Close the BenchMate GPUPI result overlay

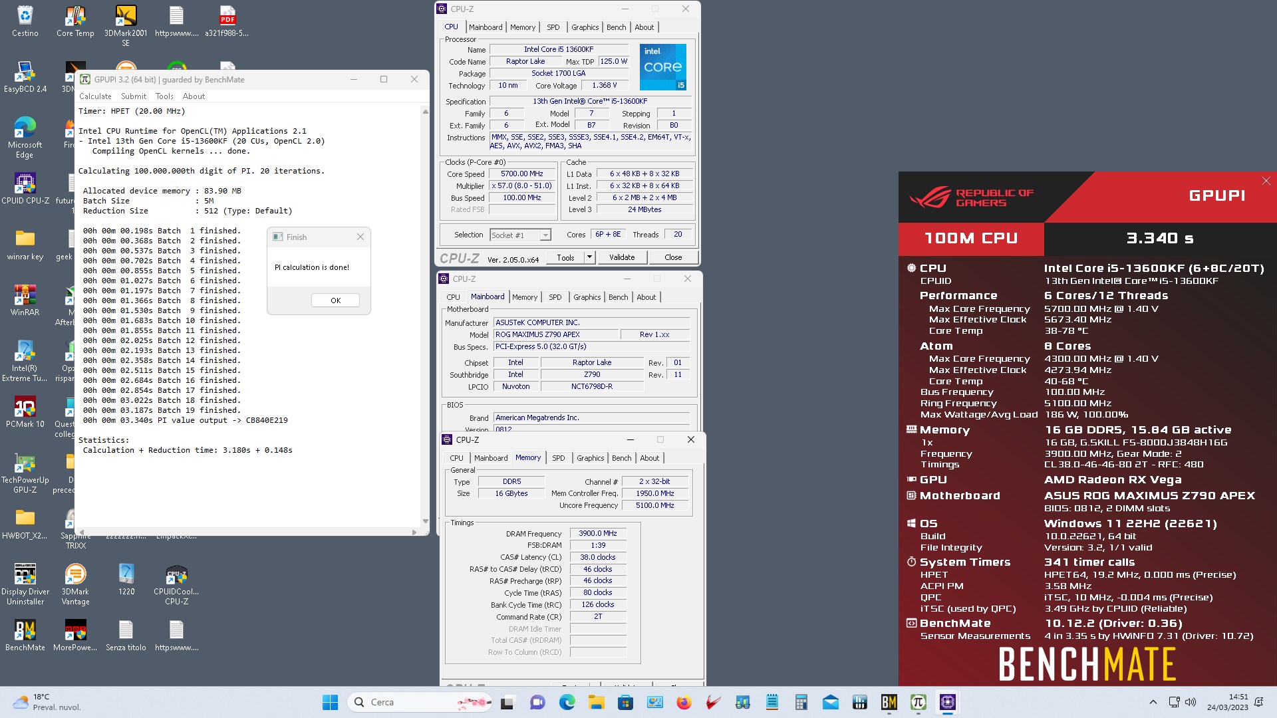[x=1266, y=181]
